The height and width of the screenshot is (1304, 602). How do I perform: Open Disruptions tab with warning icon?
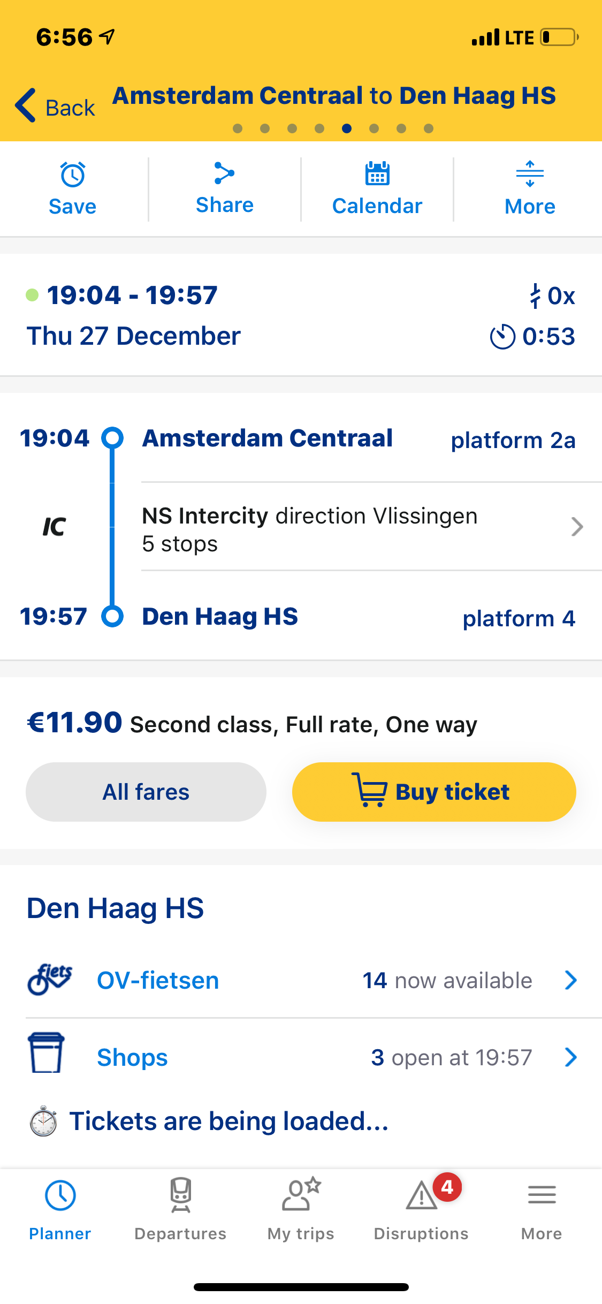click(x=421, y=1208)
